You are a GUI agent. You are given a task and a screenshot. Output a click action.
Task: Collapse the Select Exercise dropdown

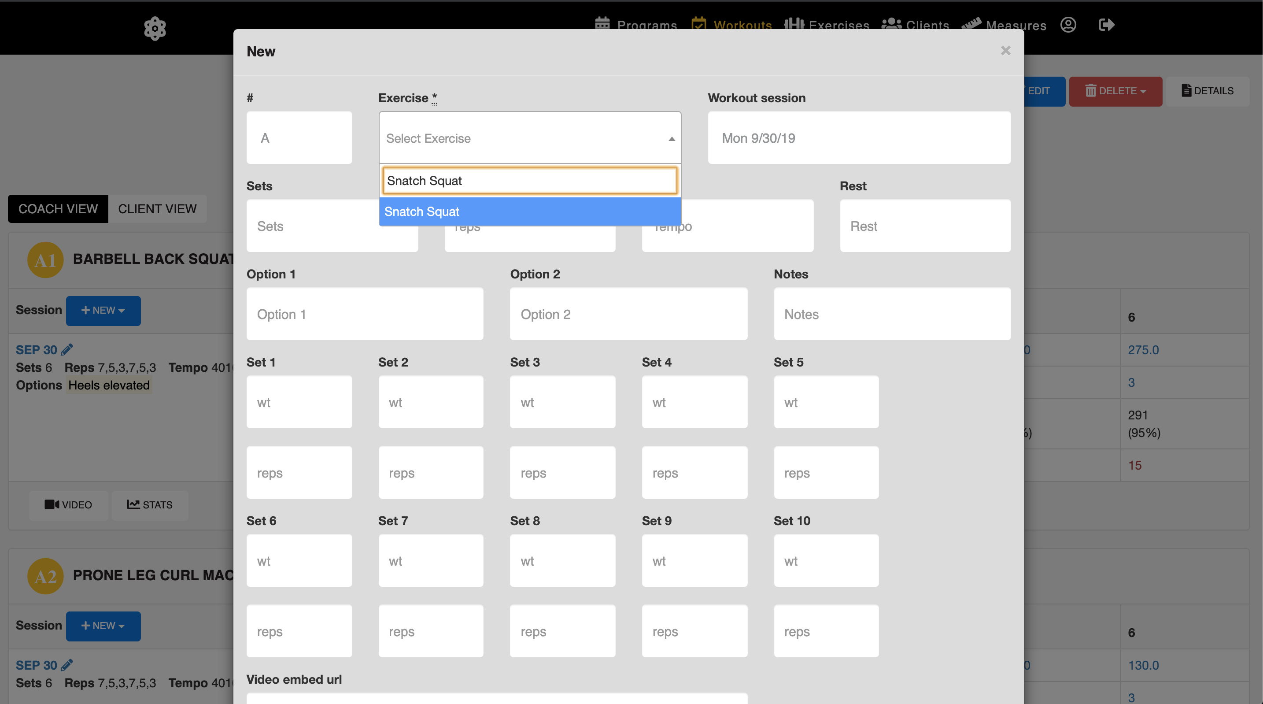[529, 138]
